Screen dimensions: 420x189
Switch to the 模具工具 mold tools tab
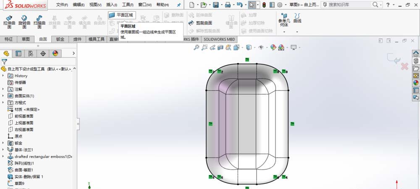[x=97, y=39]
